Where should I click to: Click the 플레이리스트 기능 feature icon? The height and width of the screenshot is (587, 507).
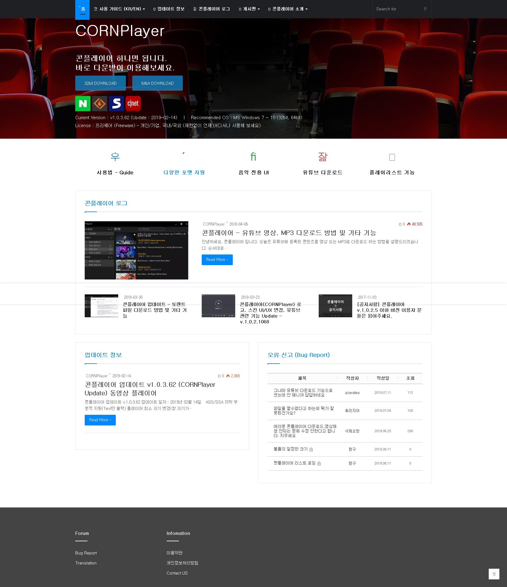click(x=392, y=157)
